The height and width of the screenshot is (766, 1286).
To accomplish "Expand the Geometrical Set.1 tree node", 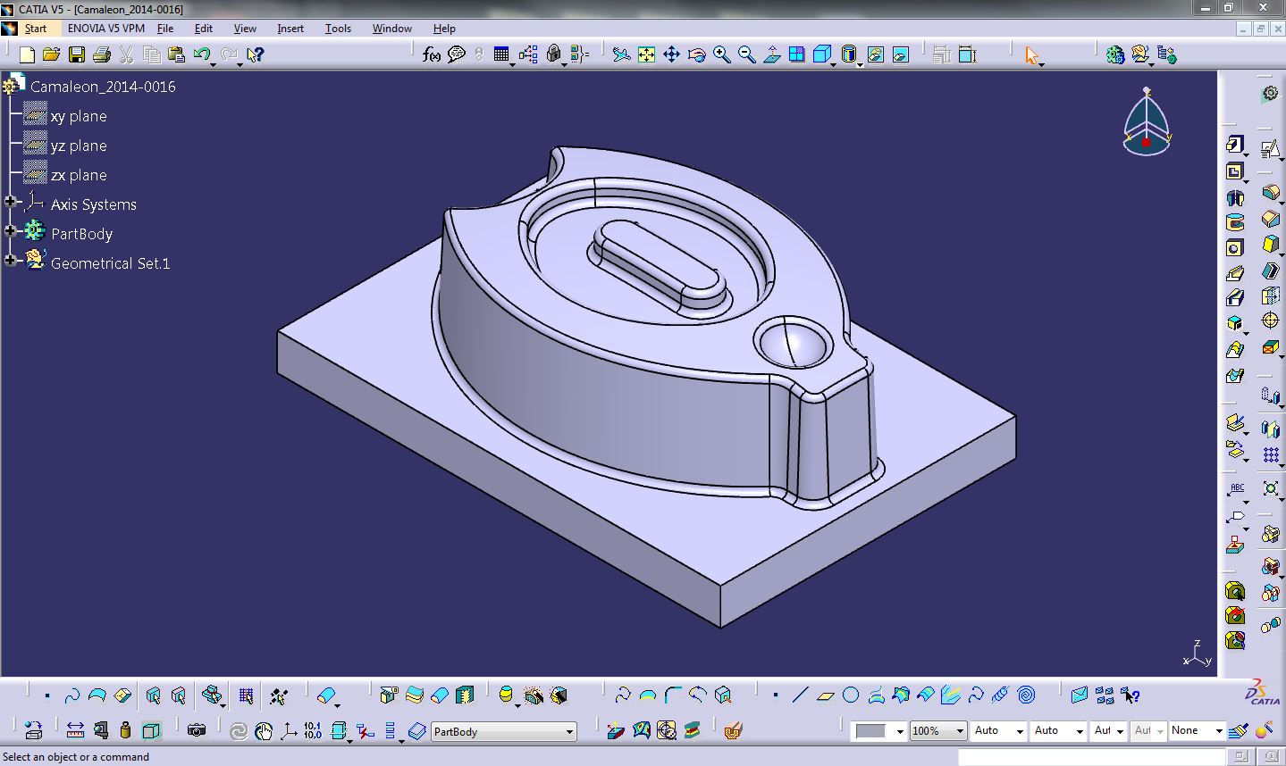I will tap(11, 261).
